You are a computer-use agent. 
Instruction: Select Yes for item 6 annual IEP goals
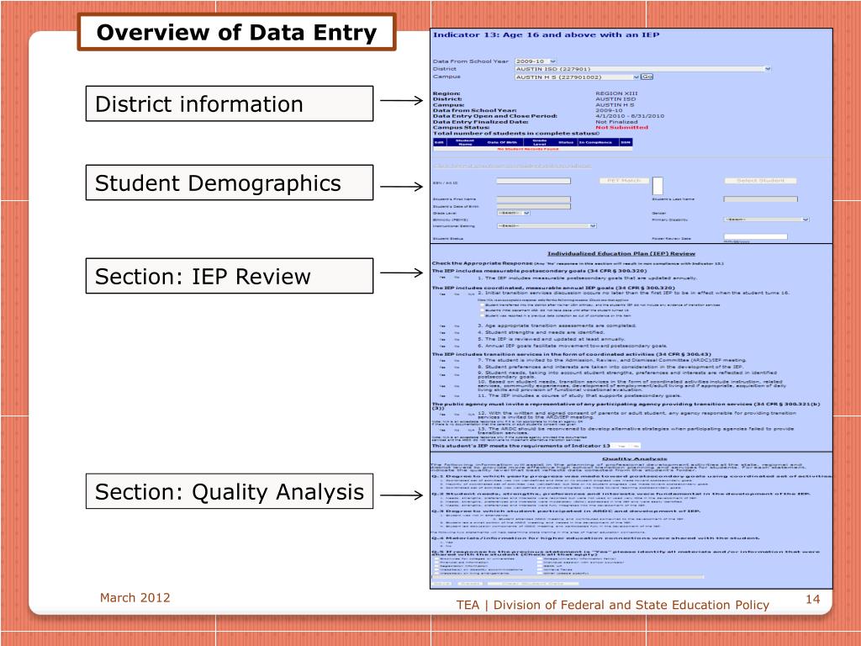[x=442, y=346]
